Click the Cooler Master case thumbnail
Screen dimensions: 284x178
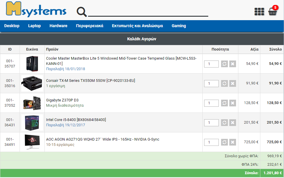tap(32, 63)
